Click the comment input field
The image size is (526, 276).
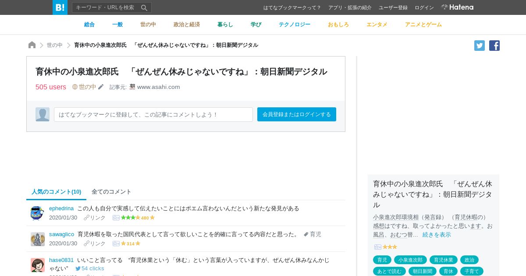[153, 114]
